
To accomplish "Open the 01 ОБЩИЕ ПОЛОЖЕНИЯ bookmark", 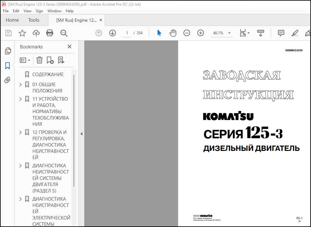I will coord(47,88).
